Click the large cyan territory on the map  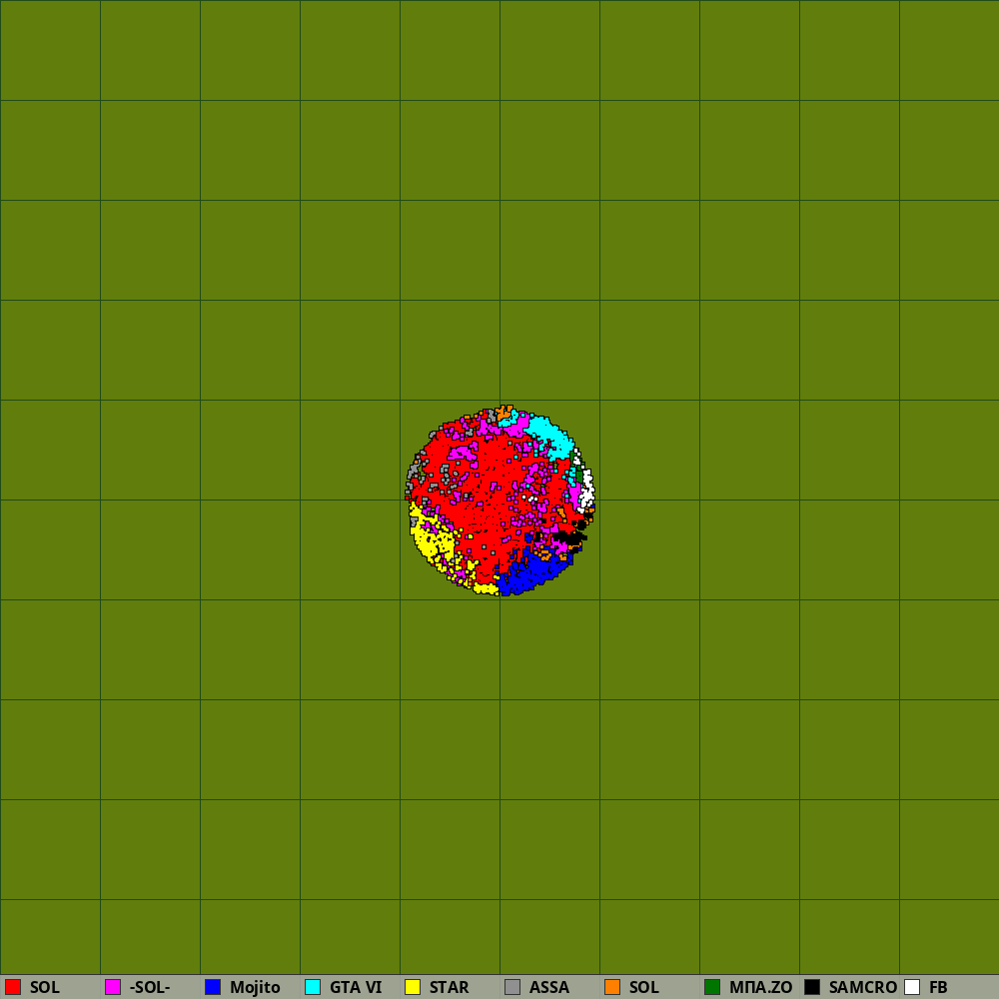pos(549,436)
